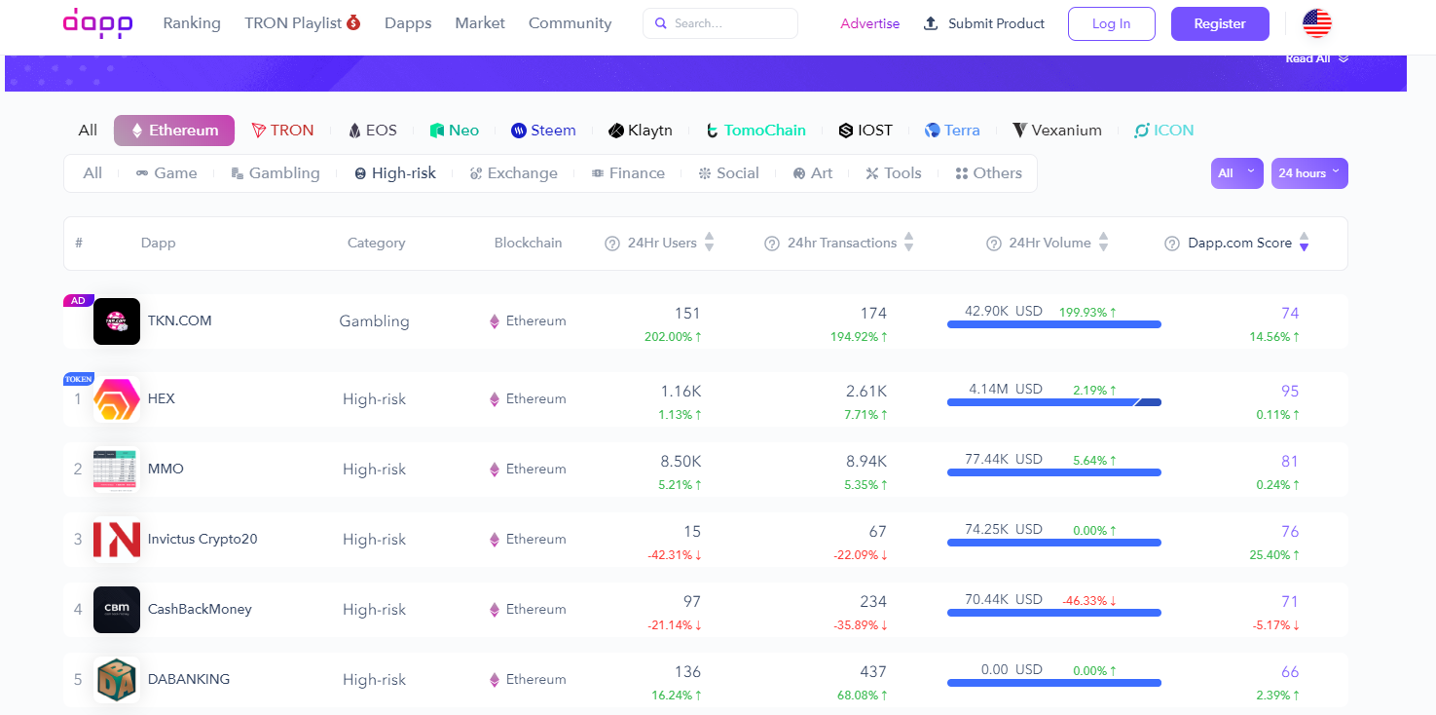Click the DABANKING cube logo
Image resolution: width=1436 pixels, height=715 pixels.
[x=117, y=680]
